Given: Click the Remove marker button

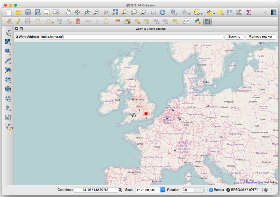Looking at the screenshot, I should tap(260, 37).
